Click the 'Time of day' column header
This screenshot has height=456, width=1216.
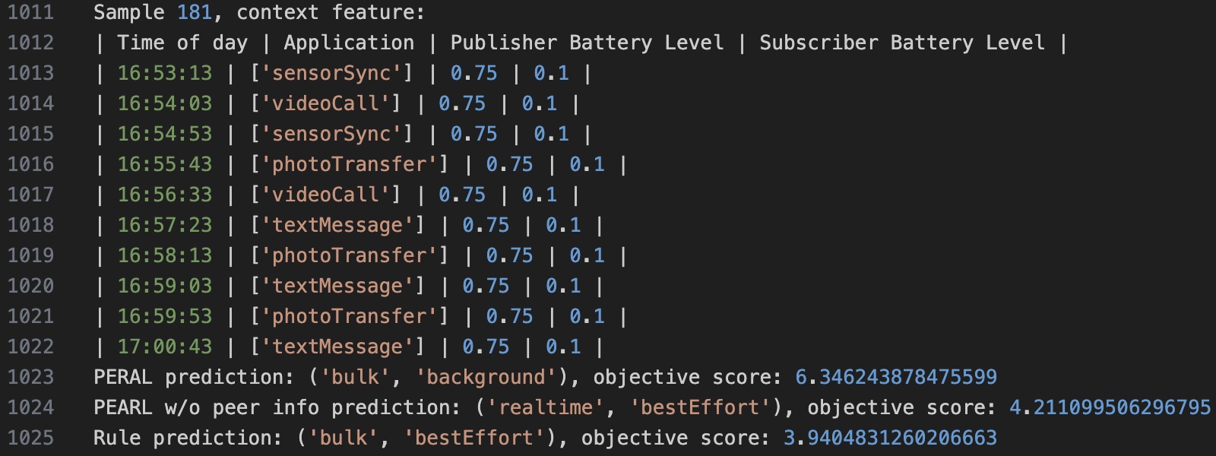click(182, 43)
